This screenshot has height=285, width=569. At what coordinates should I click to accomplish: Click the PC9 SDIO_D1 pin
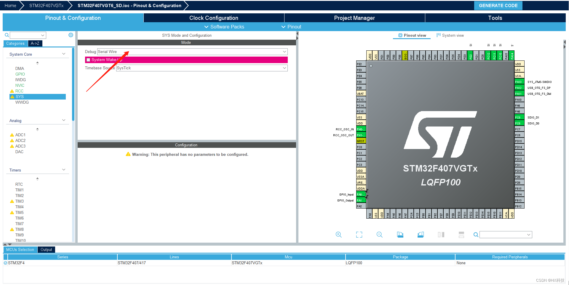point(519,117)
